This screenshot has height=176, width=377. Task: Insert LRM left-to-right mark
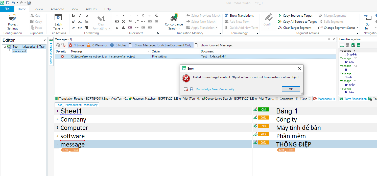[74, 28]
